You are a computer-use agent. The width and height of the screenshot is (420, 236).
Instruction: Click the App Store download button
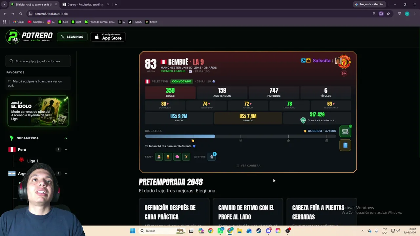pos(108,37)
